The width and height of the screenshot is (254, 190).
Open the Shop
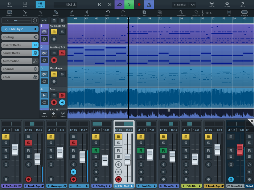pyautogui.click(x=212, y=4)
